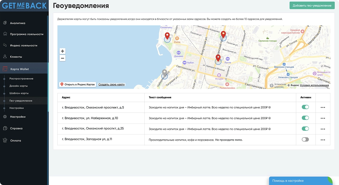339x185 pixels.
Task: Enable notification for Западная ул, д.11
Action: pos(305,139)
